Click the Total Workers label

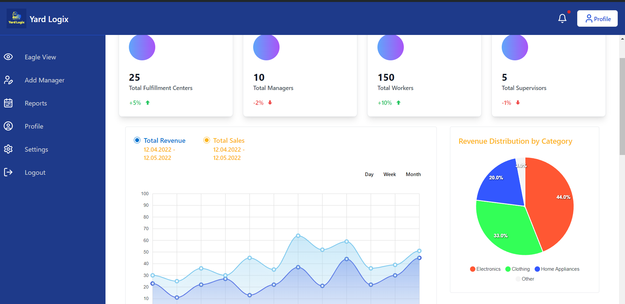(x=395, y=88)
